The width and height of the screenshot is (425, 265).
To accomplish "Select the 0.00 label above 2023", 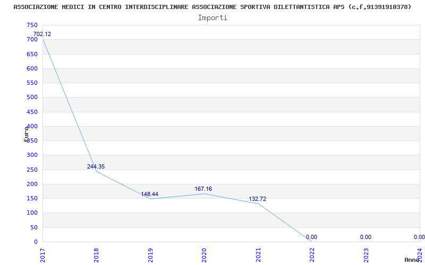I will pos(365,237).
